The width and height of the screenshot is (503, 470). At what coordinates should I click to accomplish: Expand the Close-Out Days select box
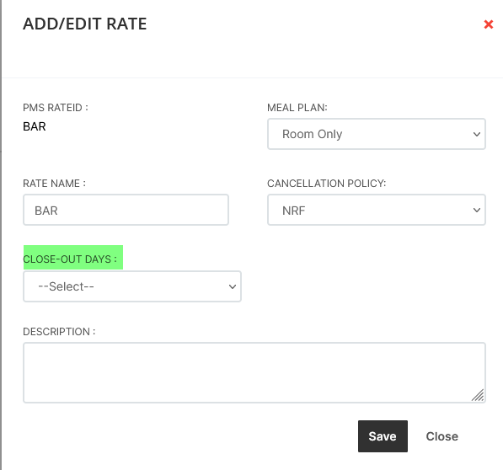point(132,286)
